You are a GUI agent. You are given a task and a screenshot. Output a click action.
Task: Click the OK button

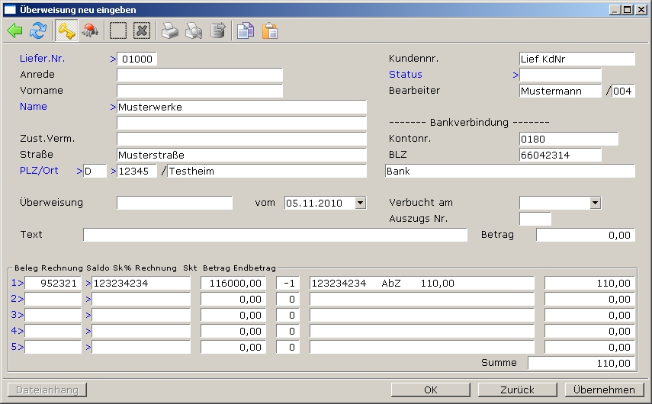click(430, 390)
